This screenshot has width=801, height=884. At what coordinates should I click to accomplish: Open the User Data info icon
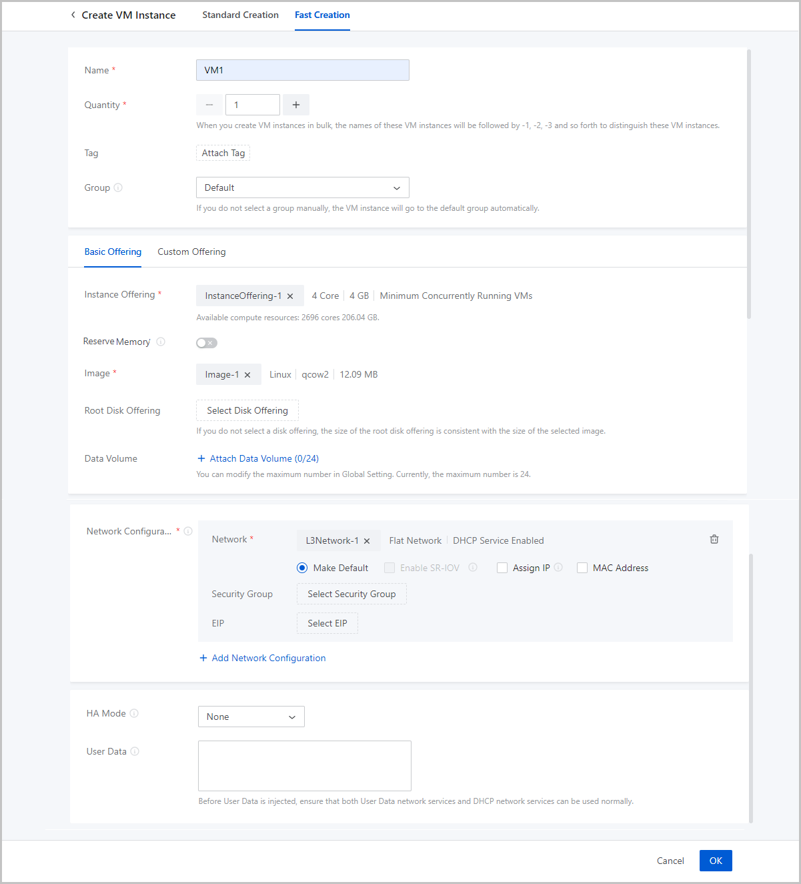[x=135, y=751]
